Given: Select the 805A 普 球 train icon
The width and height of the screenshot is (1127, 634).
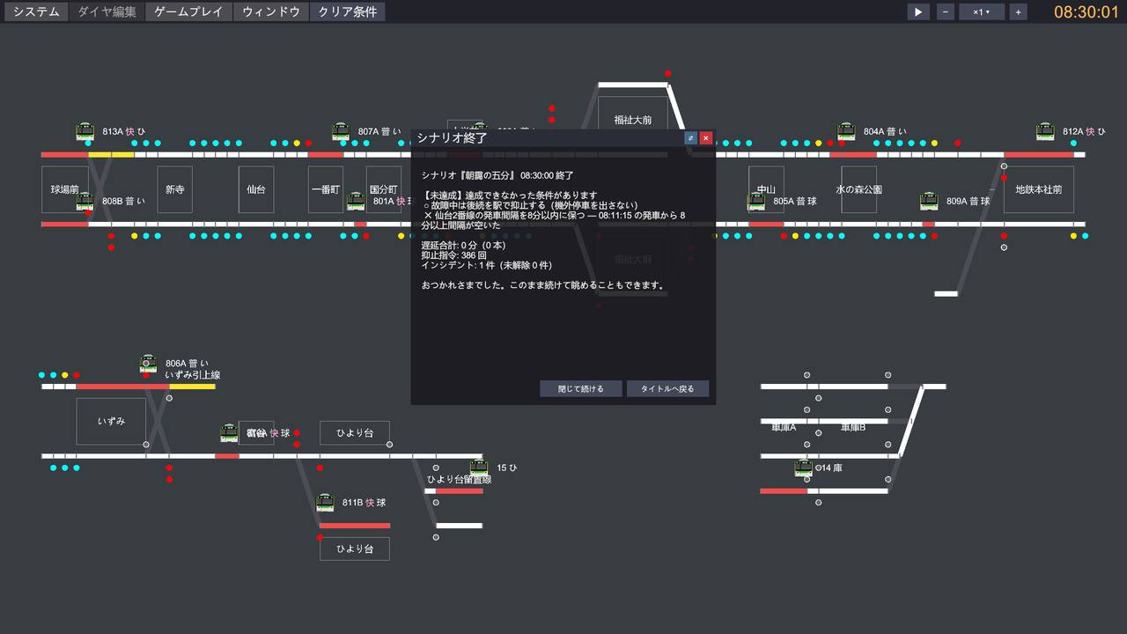Looking at the screenshot, I should click(x=756, y=202).
